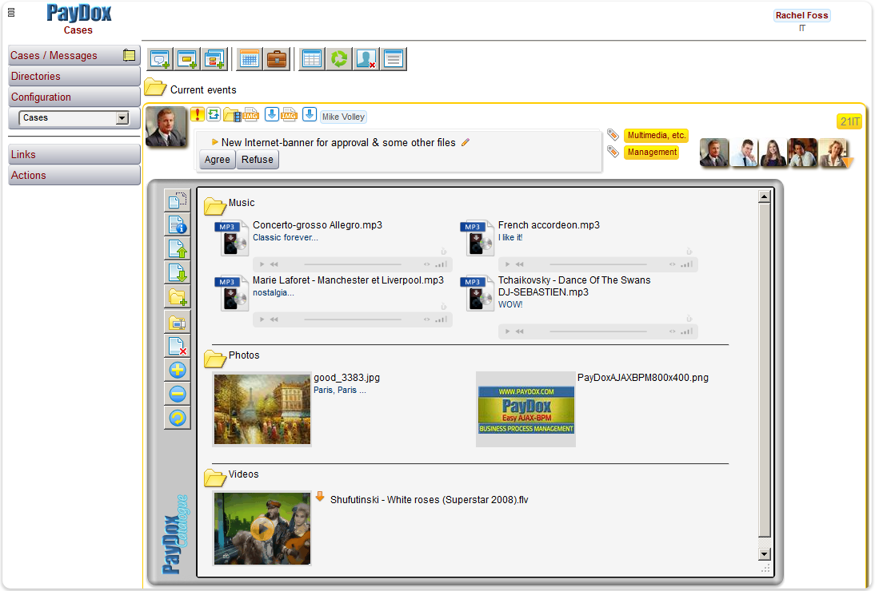Click the document info icon
The image size is (875, 591).
pos(178,224)
